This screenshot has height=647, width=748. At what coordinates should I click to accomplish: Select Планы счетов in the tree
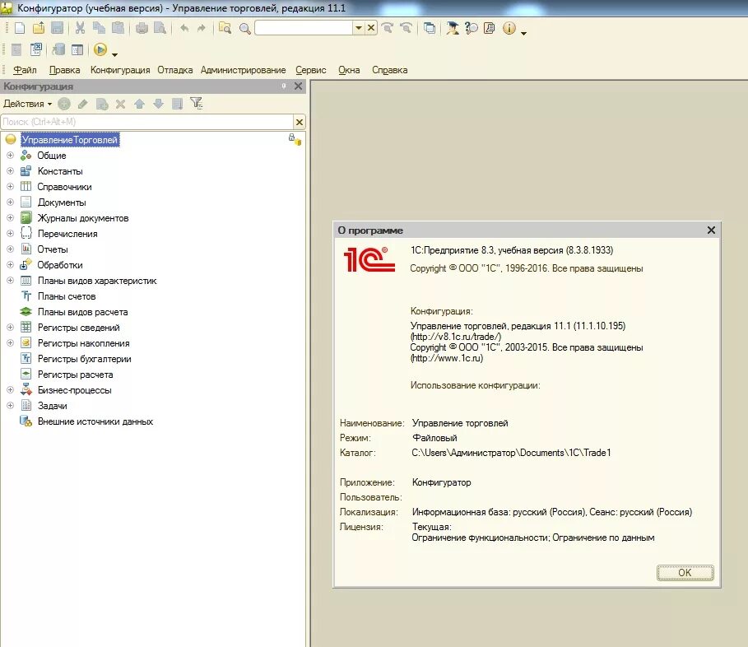coord(67,296)
